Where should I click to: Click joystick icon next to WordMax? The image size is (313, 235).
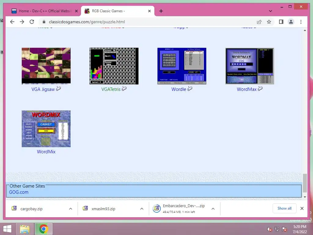[x=260, y=88]
